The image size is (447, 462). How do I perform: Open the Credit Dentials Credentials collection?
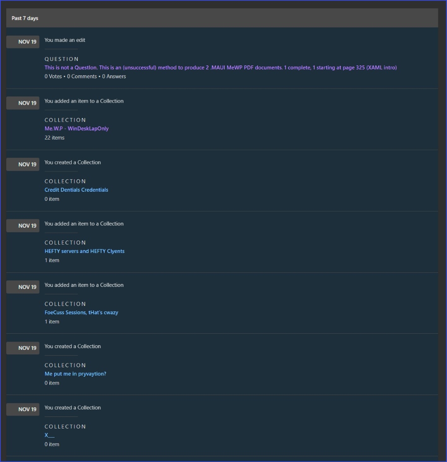(76, 190)
